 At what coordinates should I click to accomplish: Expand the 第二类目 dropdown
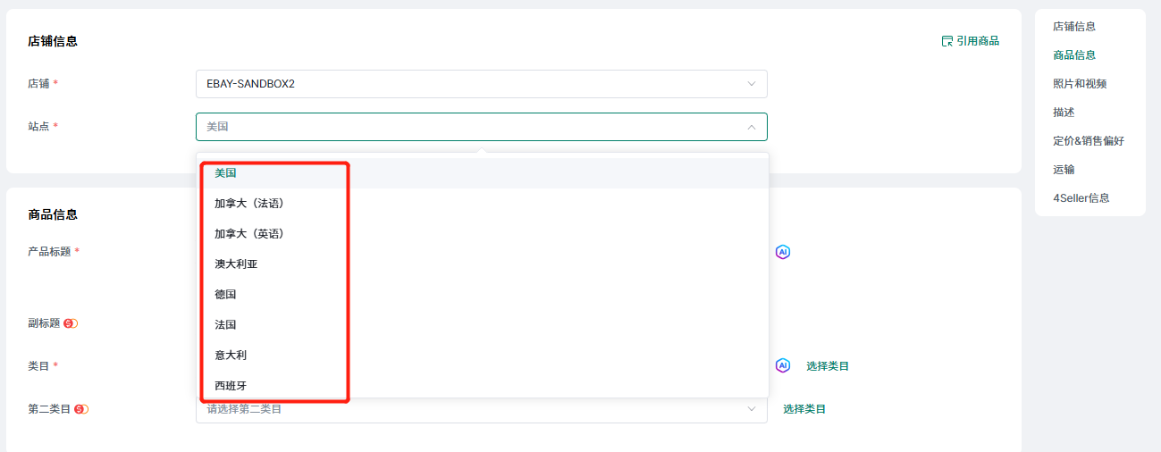(752, 409)
